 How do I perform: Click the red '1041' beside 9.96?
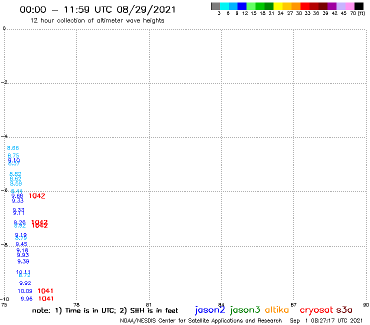tap(46, 298)
